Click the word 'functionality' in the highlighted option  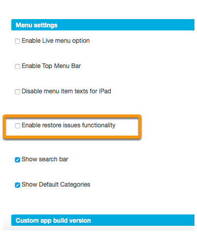[99, 125]
